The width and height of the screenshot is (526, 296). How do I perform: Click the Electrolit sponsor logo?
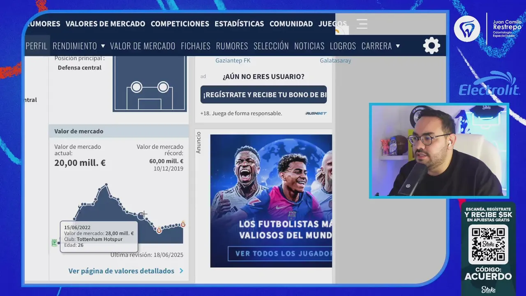(x=489, y=84)
